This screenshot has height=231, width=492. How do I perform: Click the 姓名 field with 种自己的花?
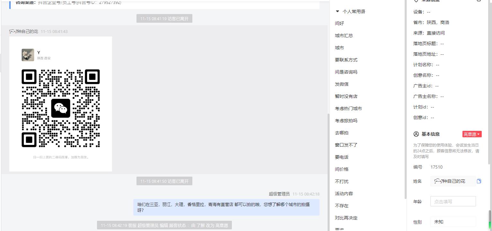453,181
